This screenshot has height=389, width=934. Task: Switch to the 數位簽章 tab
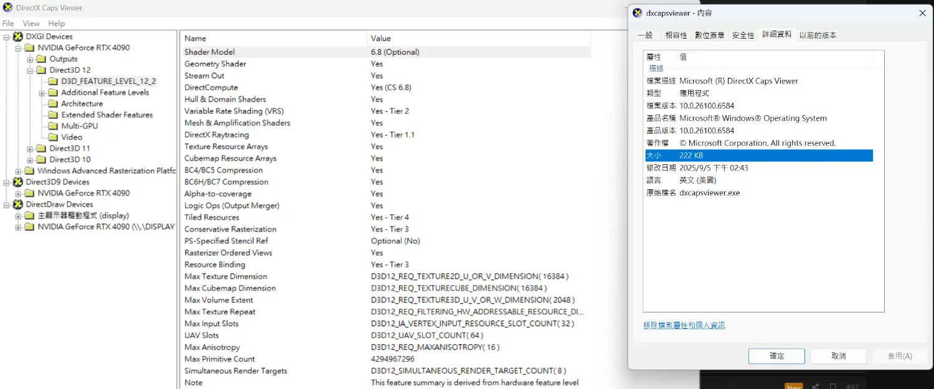coord(709,35)
